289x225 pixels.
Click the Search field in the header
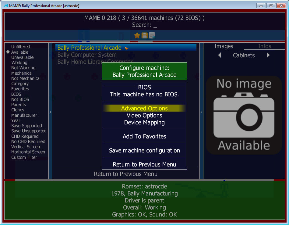point(144,25)
